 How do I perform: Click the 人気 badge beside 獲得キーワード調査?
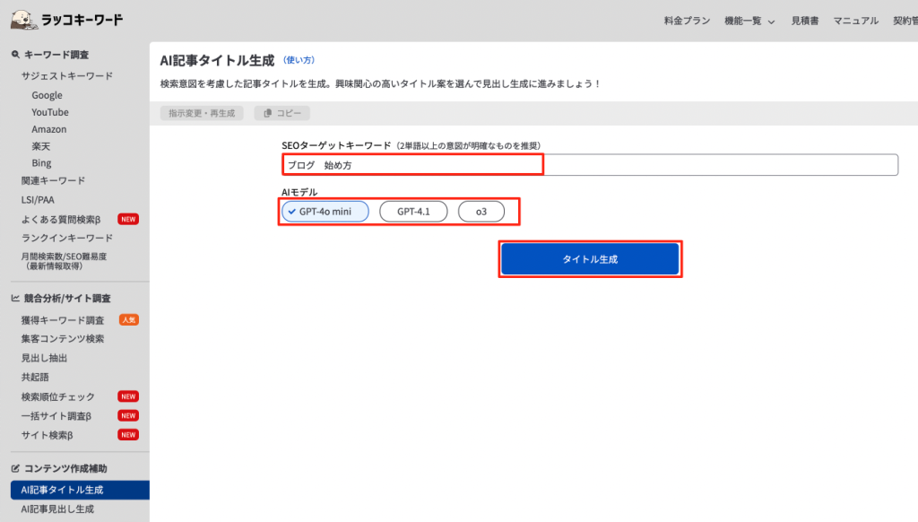pyautogui.click(x=128, y=320)
